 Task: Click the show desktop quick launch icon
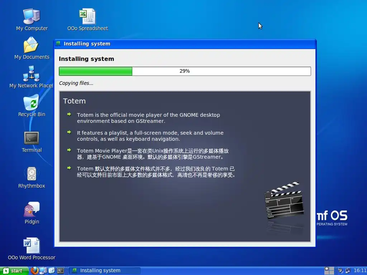click(x=52, y=271)
